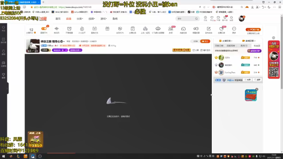Click the orange follow heart button
The height and width of the screenshot is (159, 283).
click(205, 41)
